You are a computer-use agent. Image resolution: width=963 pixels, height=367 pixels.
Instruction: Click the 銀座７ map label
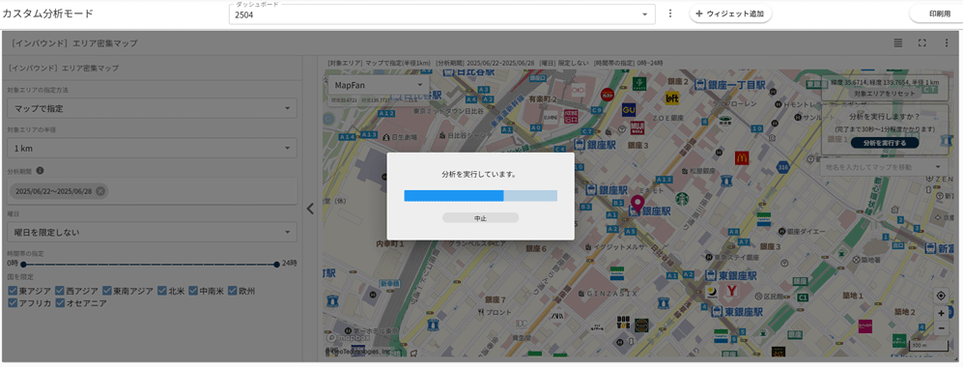[x=495, y=300]
